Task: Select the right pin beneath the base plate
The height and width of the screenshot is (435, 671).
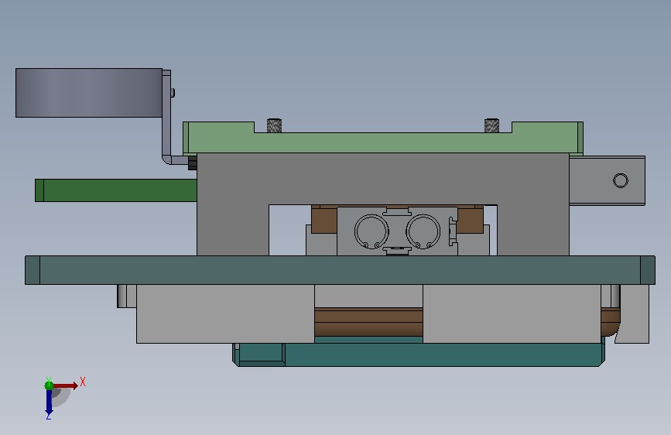Action: pyautogui.click(x=615, y=296)
